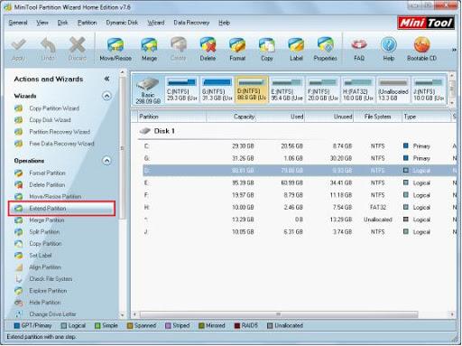Click the horizontal scrollbar of partition list
Viewport: 462px width, 346px height.
pos(279,314)
